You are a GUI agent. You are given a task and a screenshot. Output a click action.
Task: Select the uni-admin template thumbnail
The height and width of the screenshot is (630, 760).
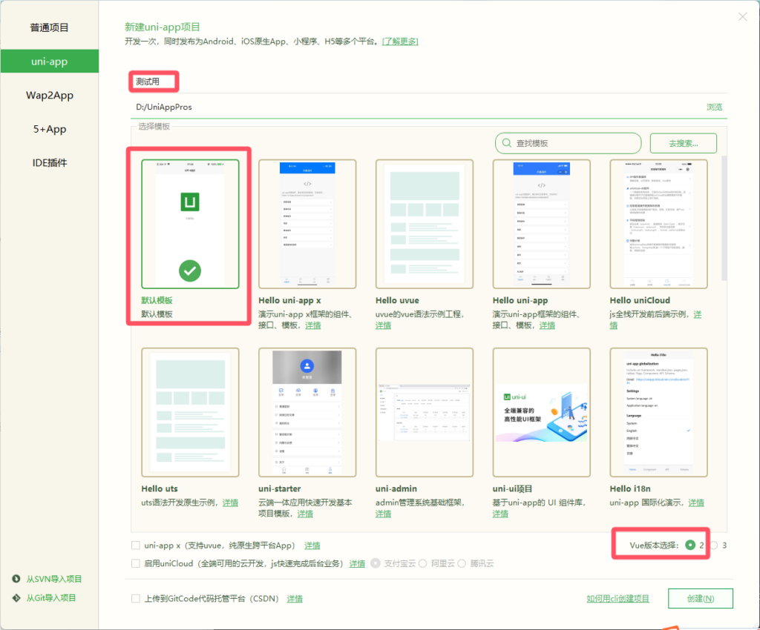[424, 412]
